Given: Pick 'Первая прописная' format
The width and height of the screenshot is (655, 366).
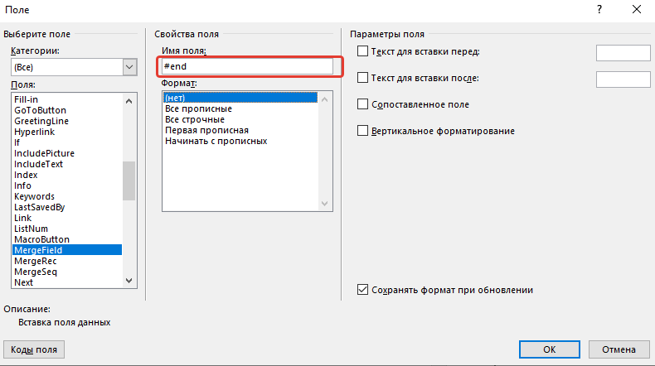Looking at the screenshot, I should pyautogui.click(x=206, y=130).
